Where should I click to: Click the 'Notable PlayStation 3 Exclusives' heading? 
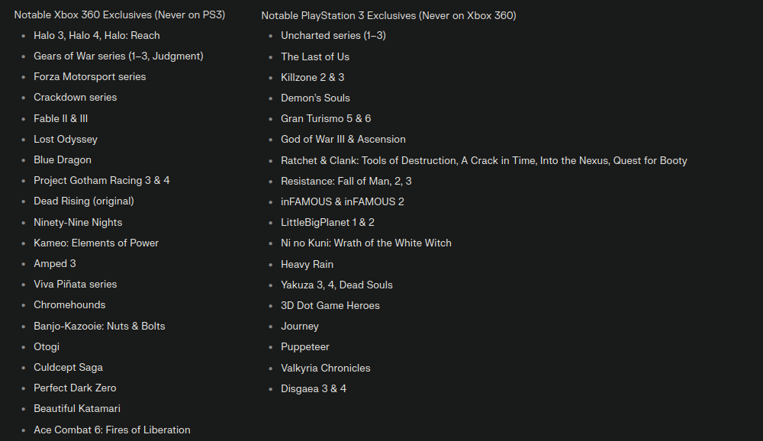[388, 15]
